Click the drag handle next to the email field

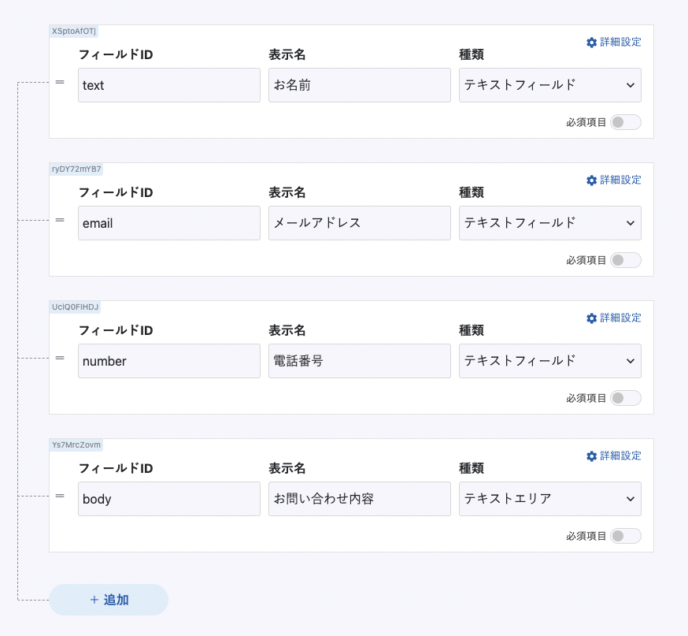point(60,220)
